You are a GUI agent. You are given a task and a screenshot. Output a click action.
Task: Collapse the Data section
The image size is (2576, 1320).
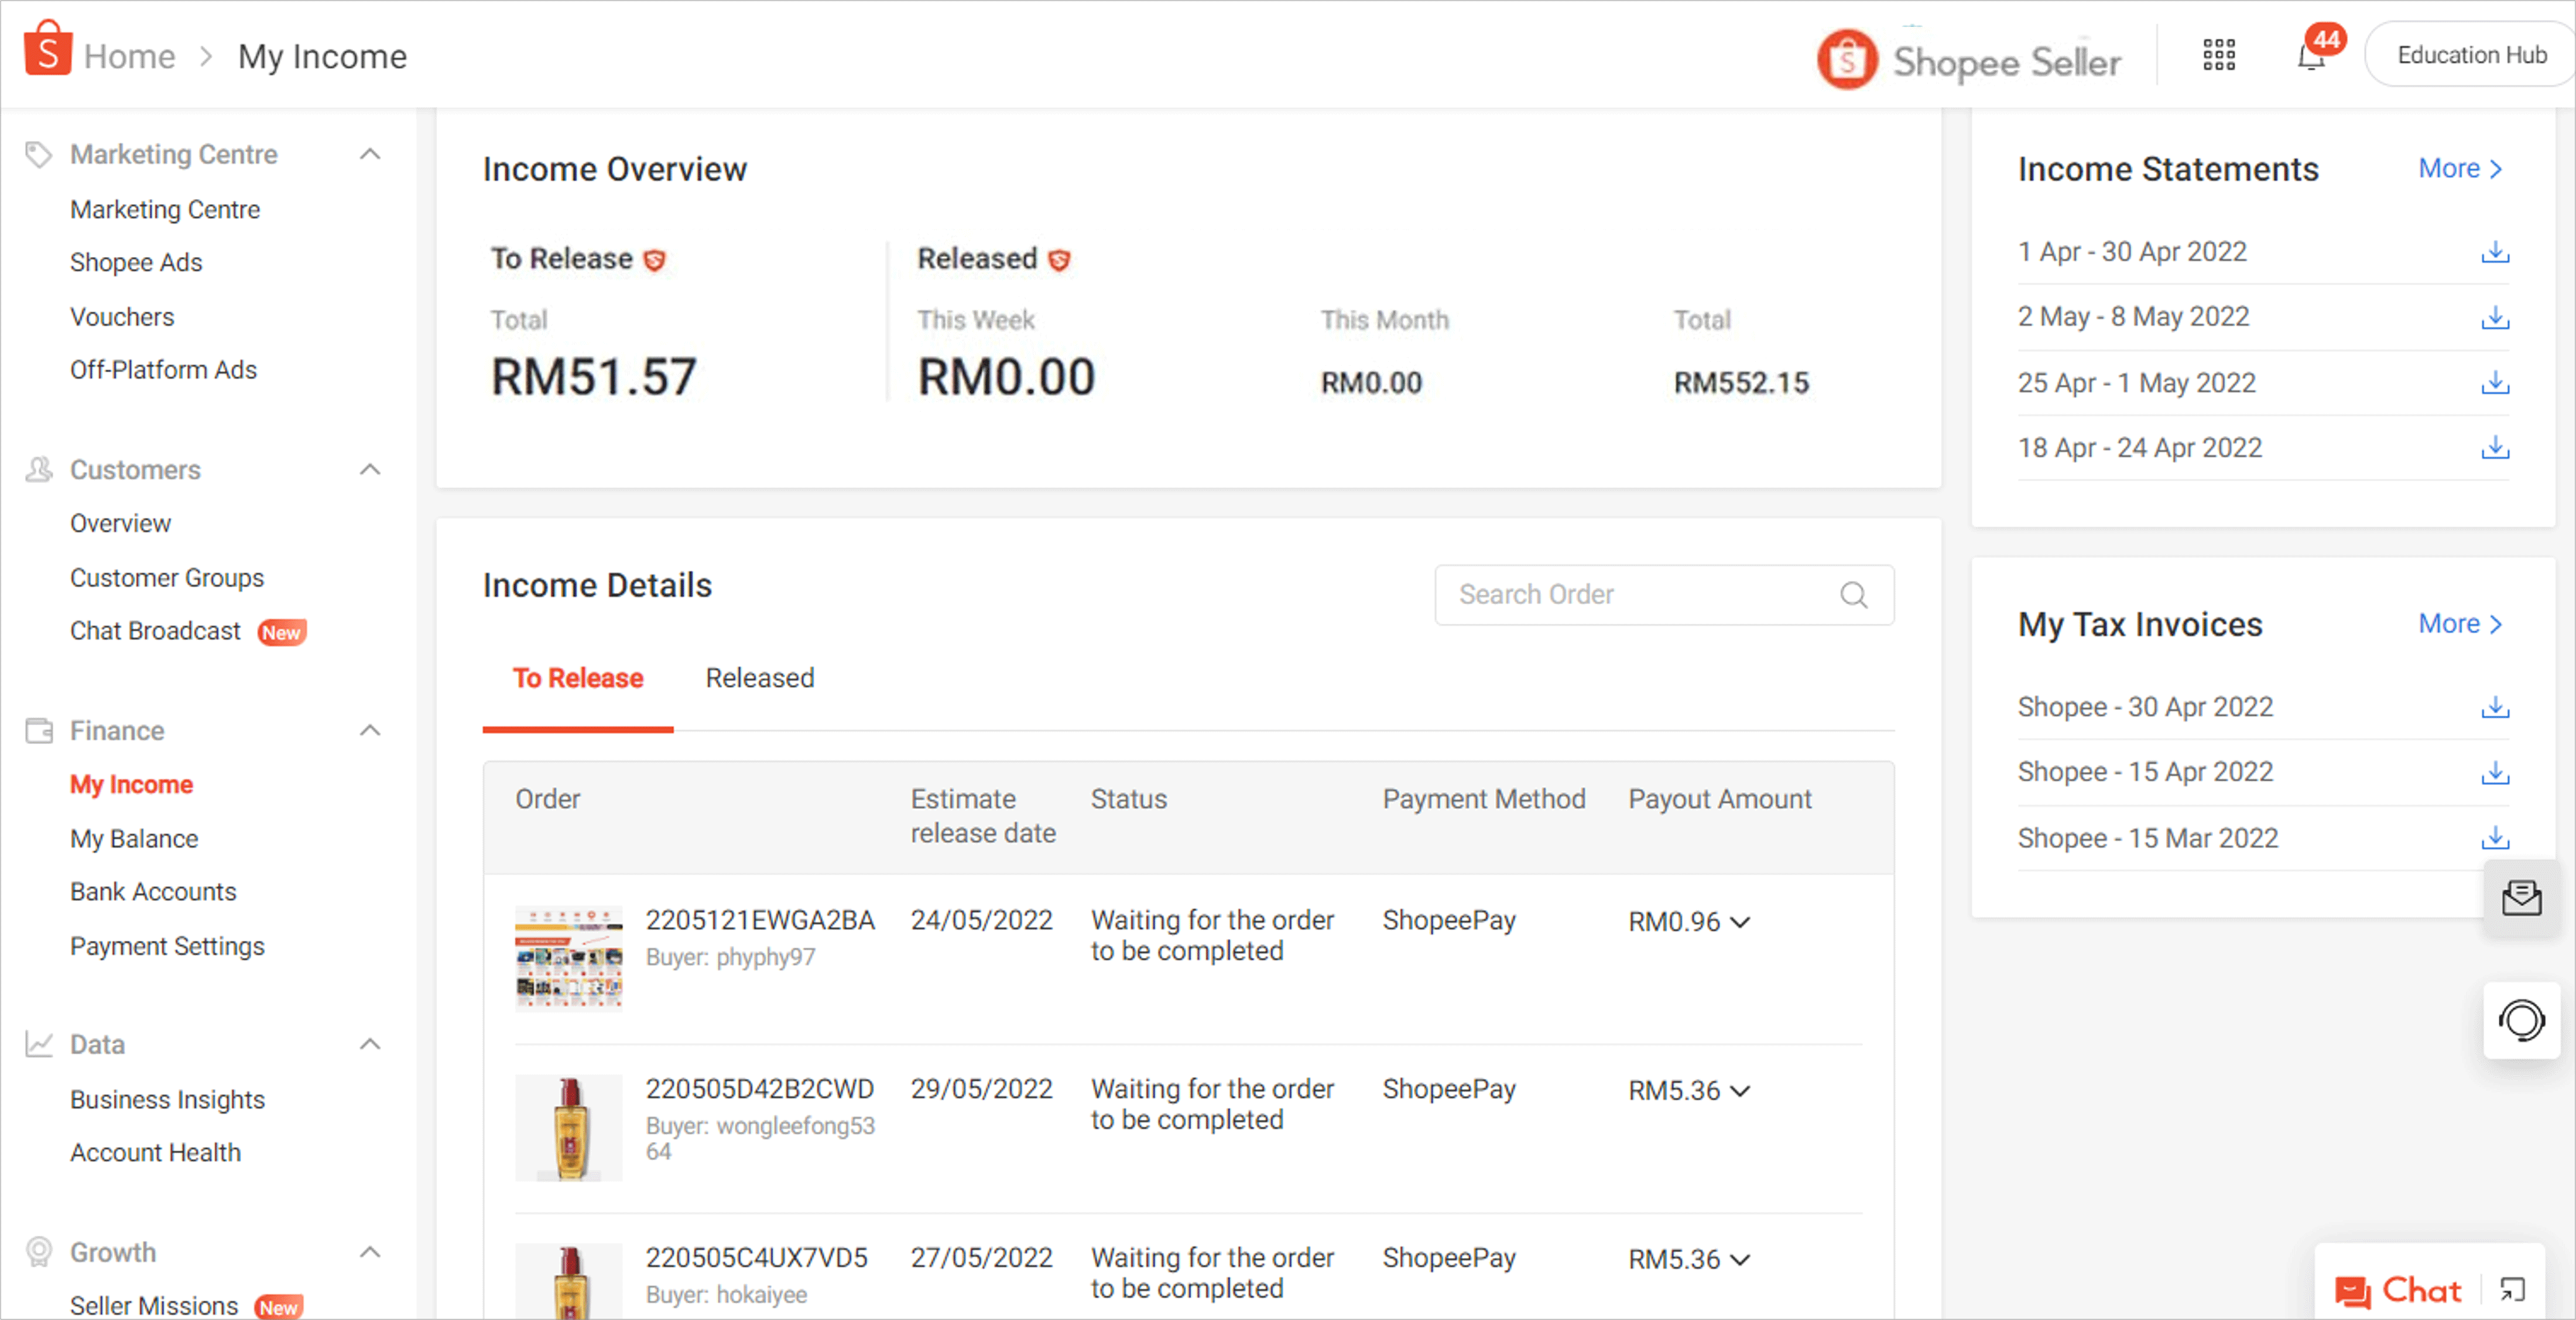(x=370, y=1045)
